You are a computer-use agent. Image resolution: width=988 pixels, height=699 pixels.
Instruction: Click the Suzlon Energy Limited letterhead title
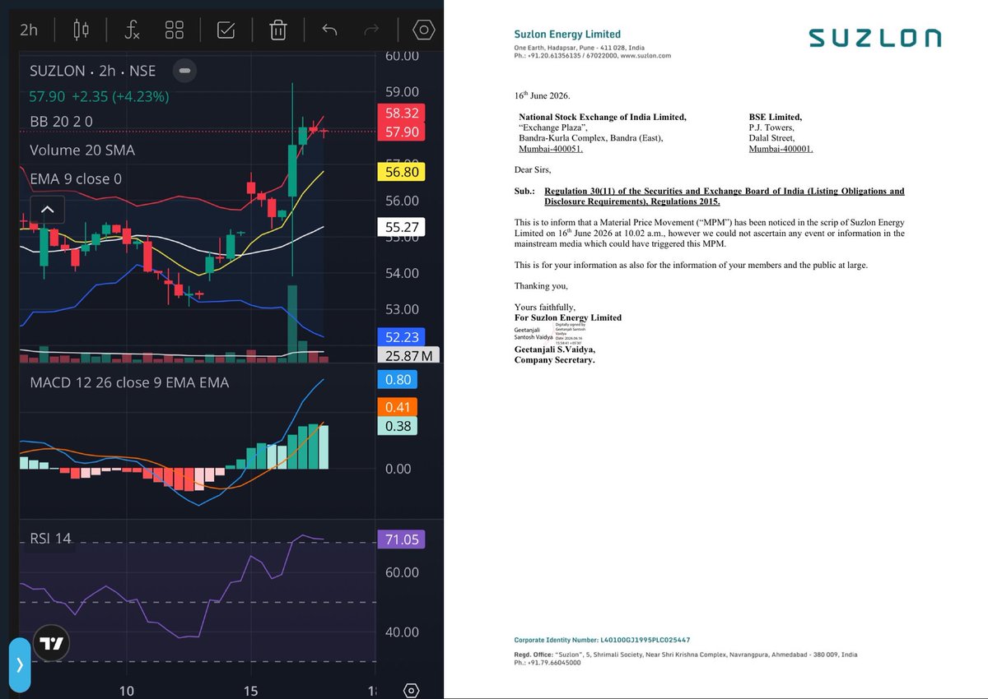(x=567, y=35)
